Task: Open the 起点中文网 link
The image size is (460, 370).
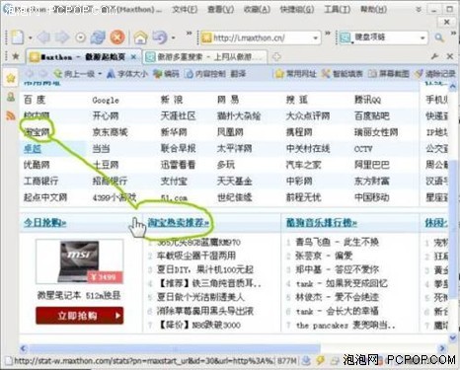Action: pyautogui.click(x=45, y=197)
